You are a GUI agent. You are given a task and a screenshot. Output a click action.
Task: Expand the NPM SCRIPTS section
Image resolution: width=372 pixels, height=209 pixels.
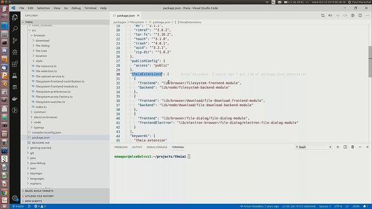coord(66,201)
